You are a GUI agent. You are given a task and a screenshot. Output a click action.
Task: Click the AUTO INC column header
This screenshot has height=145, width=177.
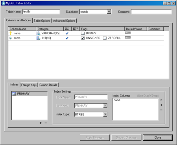76,29
